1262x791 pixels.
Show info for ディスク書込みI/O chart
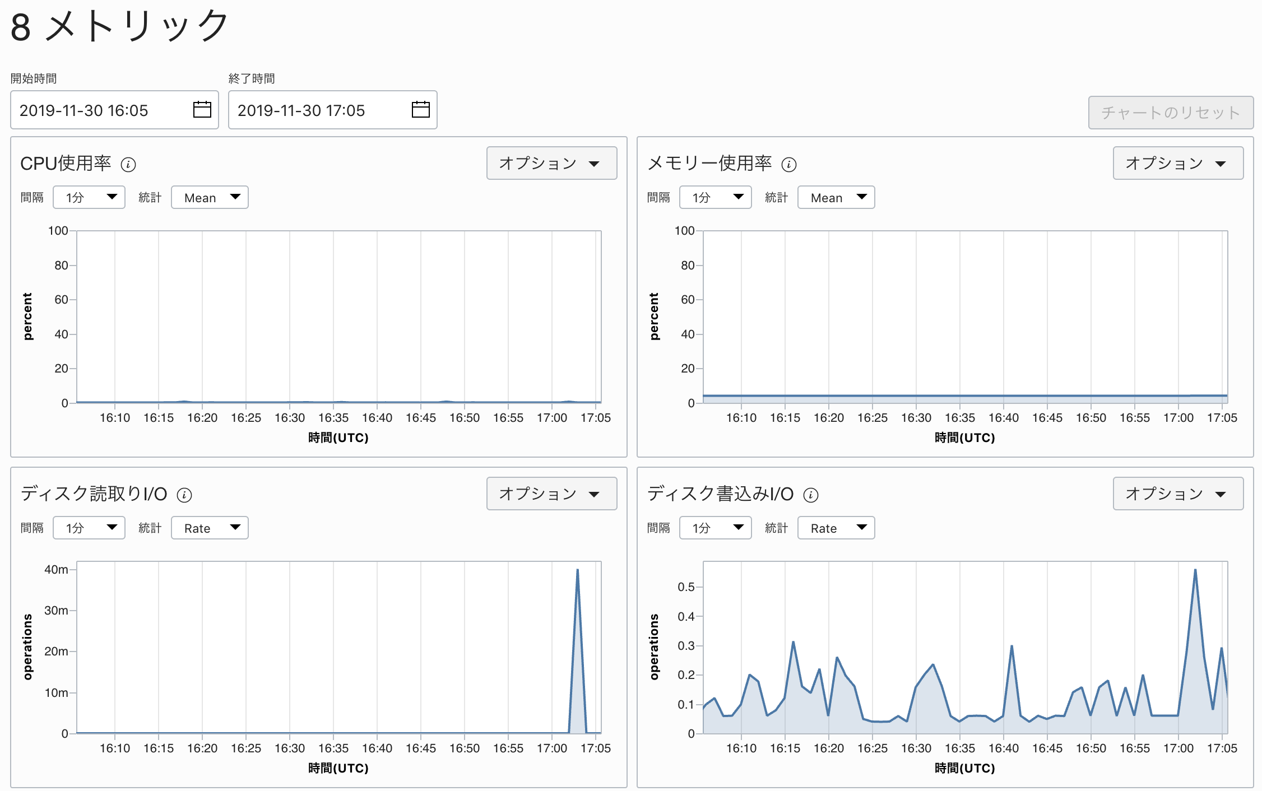coord(811,495)
